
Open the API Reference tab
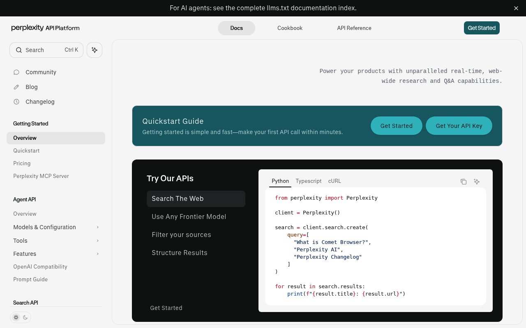pyautogui.click(x=354, y=28)
